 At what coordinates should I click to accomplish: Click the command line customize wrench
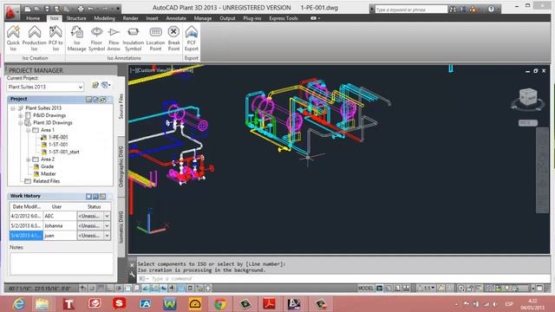click(x=132, y=274)
